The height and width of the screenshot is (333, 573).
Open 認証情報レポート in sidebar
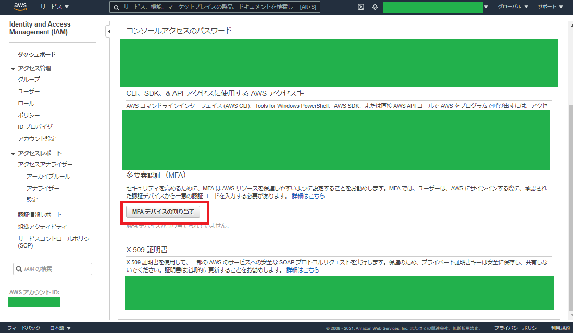click(40, 215)
